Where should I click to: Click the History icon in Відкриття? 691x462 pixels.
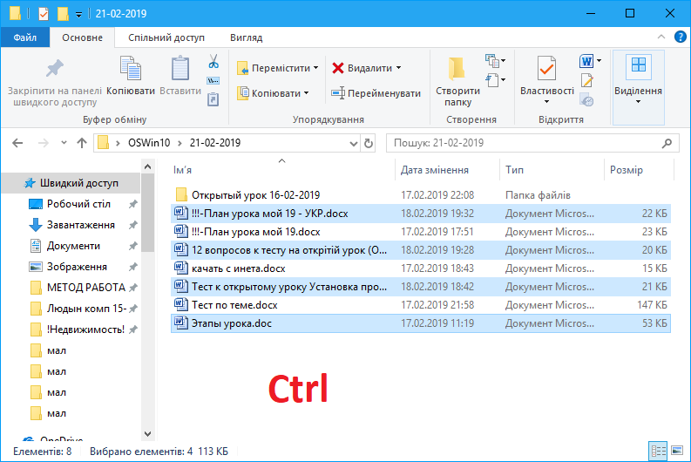pyautogui.click(x=586, y=100)
